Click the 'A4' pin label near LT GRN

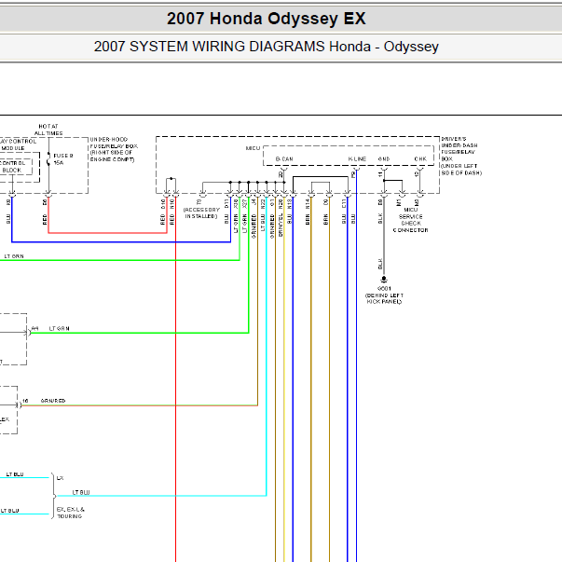click(x=34, y=328)
